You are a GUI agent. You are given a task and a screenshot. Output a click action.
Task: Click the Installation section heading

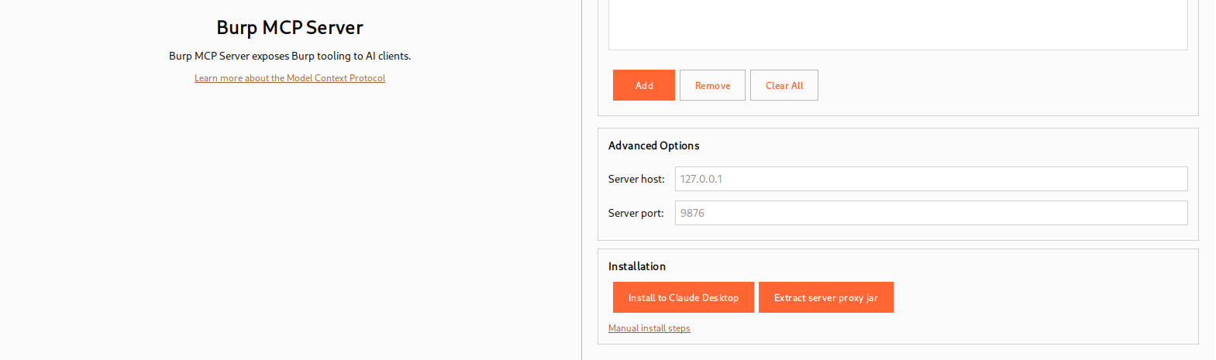click(636, 266)
